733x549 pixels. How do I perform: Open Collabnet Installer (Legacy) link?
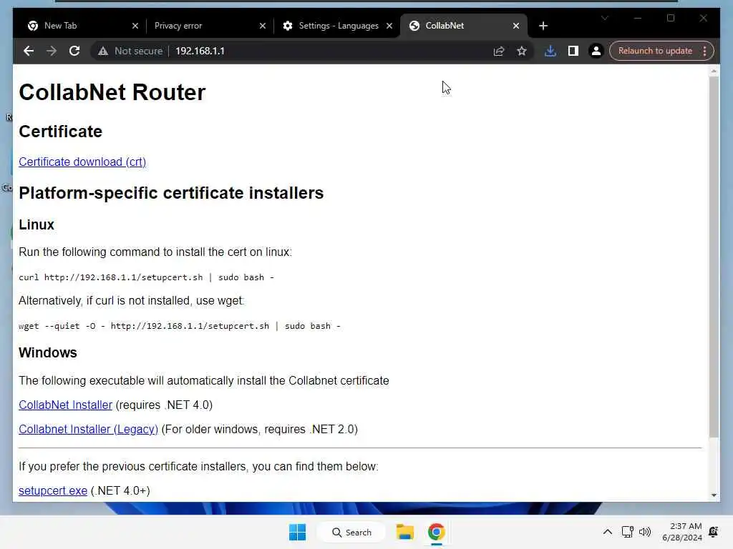(88, 429)
